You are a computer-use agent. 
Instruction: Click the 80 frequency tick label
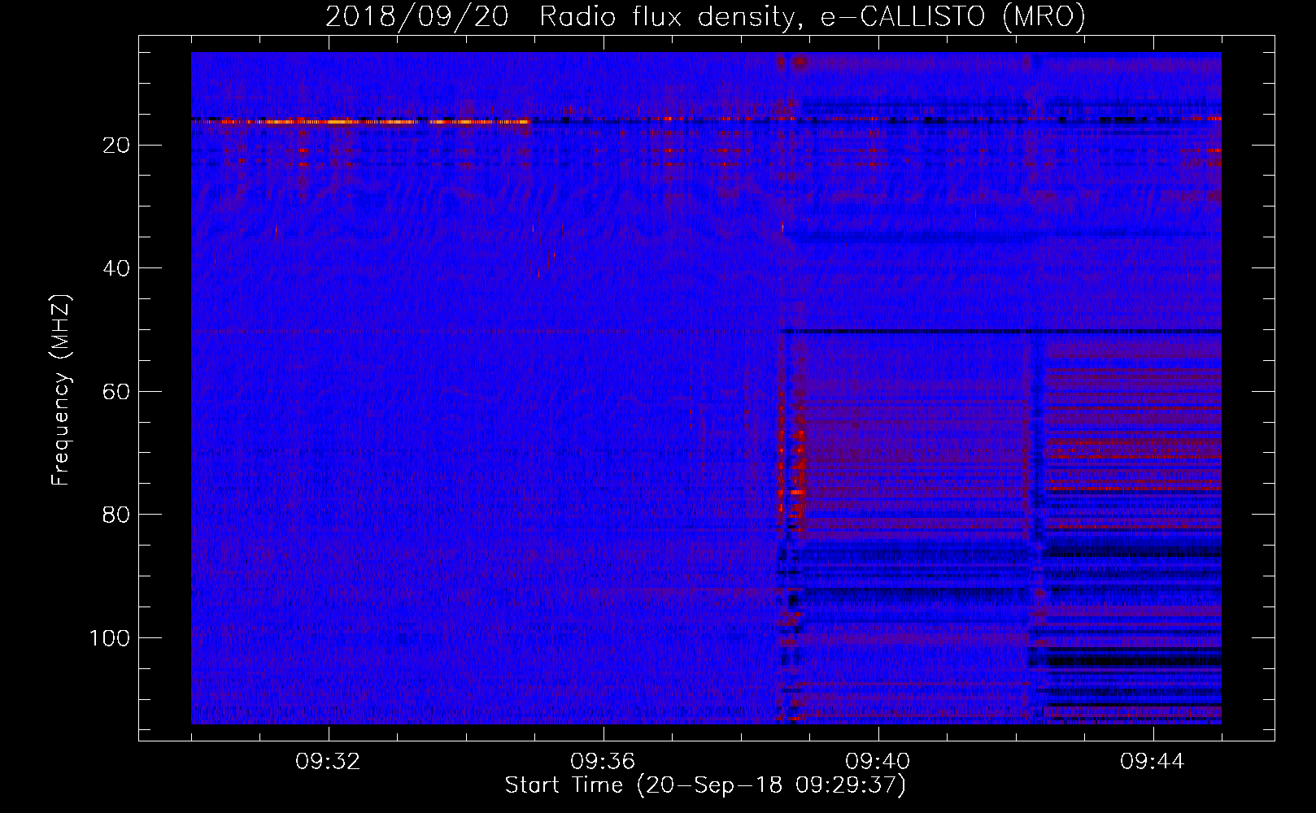[x=117, y=515]
